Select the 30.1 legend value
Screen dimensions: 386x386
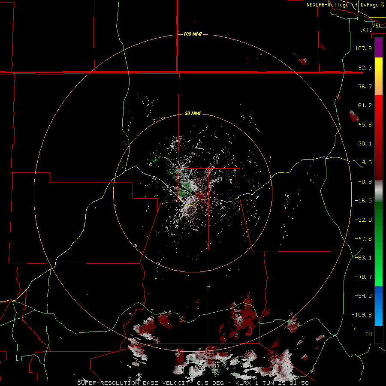tap(365, 144)
